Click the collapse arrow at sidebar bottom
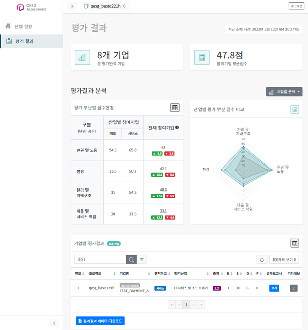308x330 pixels. pos(54,323)
